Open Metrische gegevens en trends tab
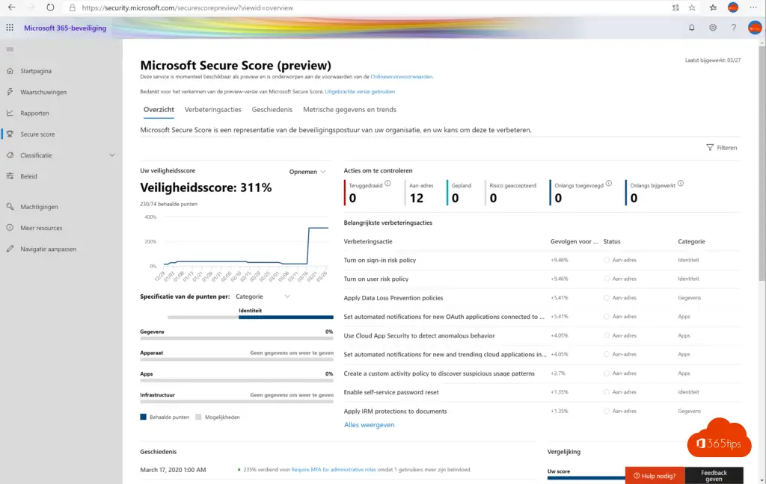Image resolution: width=766 pixels, height=484 pixels. click(x=350, y=110)
